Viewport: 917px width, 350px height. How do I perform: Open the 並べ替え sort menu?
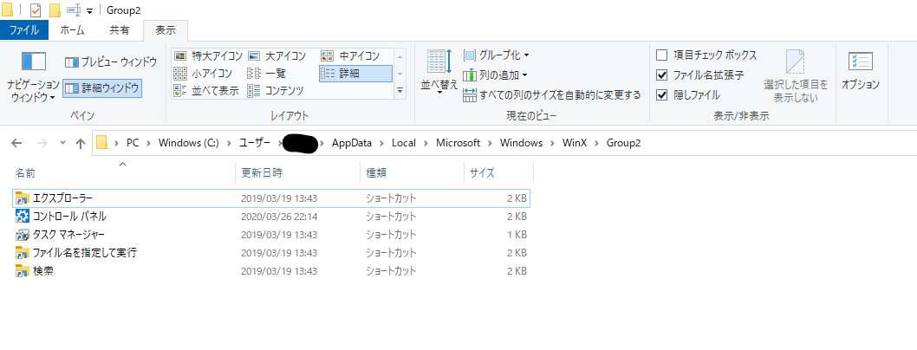pos(439,73)
